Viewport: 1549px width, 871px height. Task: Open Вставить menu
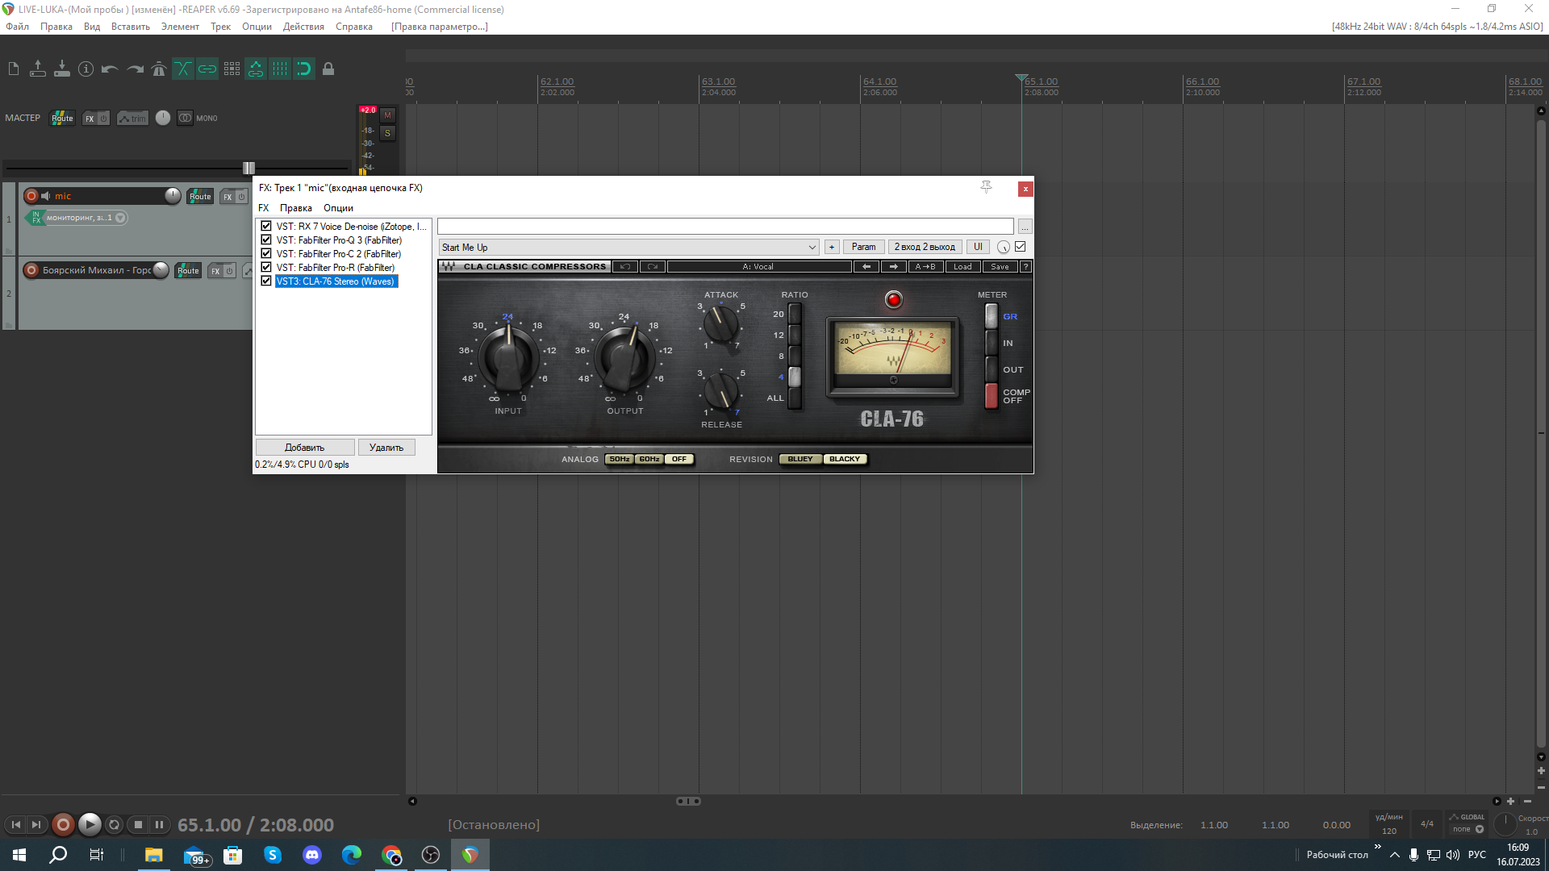131,27
